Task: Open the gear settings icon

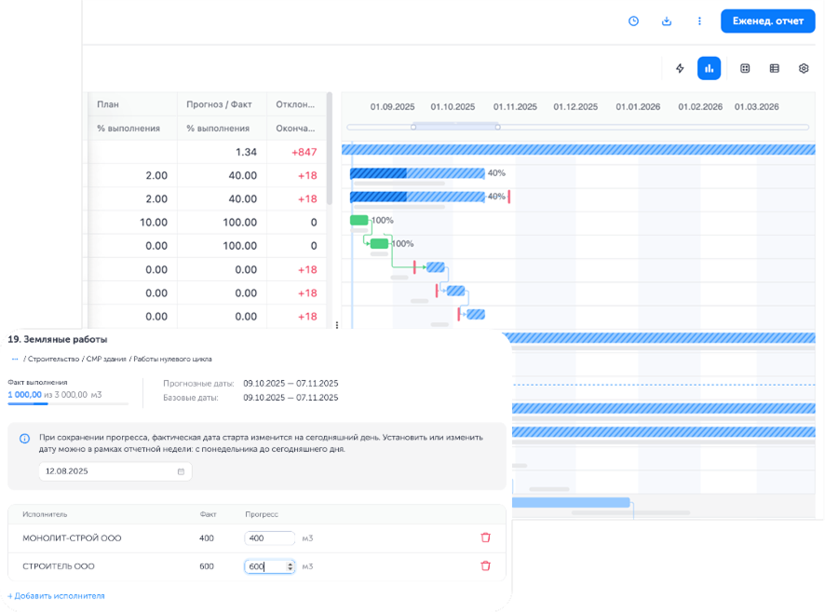Action: click(x=804, y=68)
